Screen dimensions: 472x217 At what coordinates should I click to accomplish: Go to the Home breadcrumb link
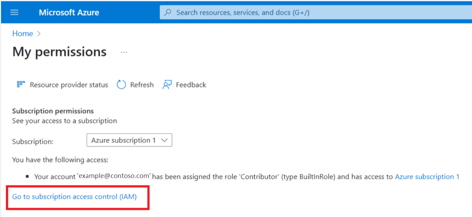point(22,34)
